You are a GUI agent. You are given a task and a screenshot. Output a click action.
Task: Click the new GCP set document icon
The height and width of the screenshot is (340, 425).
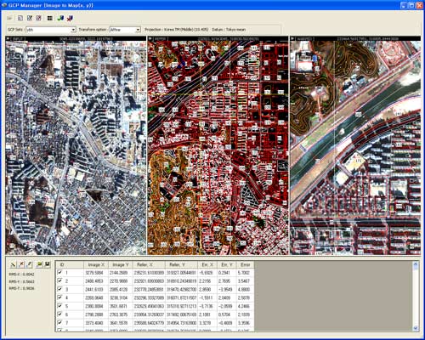tap(20, 18)
